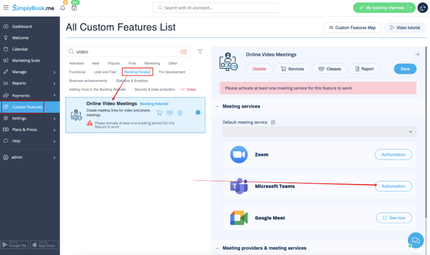Select the Free filter tab
The height and width of the screenshot is (255, 430).
point(132,63)
